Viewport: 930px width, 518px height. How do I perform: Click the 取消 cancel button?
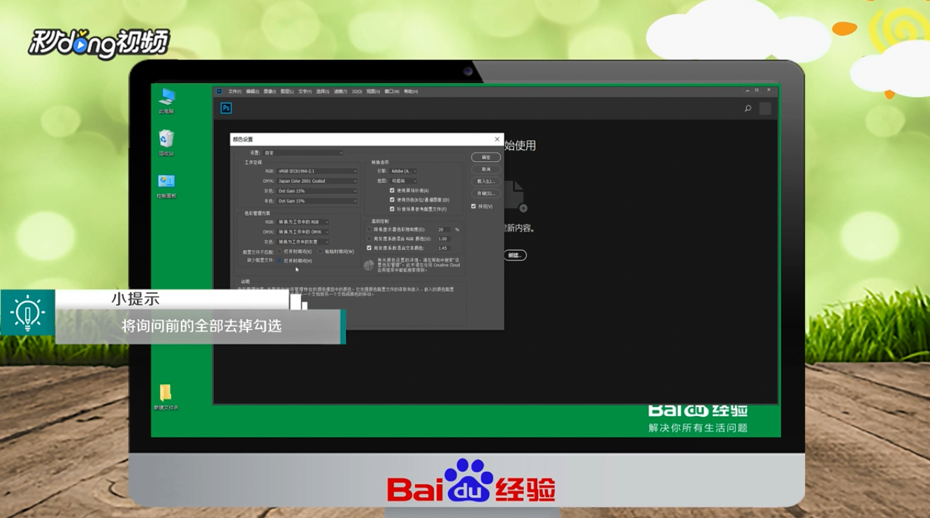coord(486,169)
